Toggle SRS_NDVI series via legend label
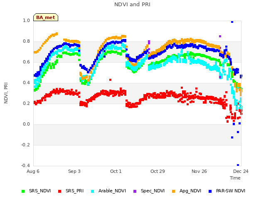 40,191
